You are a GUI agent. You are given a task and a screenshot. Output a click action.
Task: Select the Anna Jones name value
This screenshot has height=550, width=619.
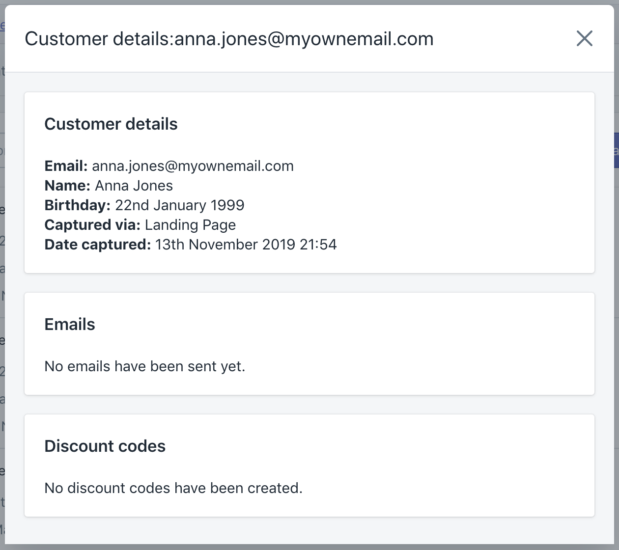pos(134,186)
